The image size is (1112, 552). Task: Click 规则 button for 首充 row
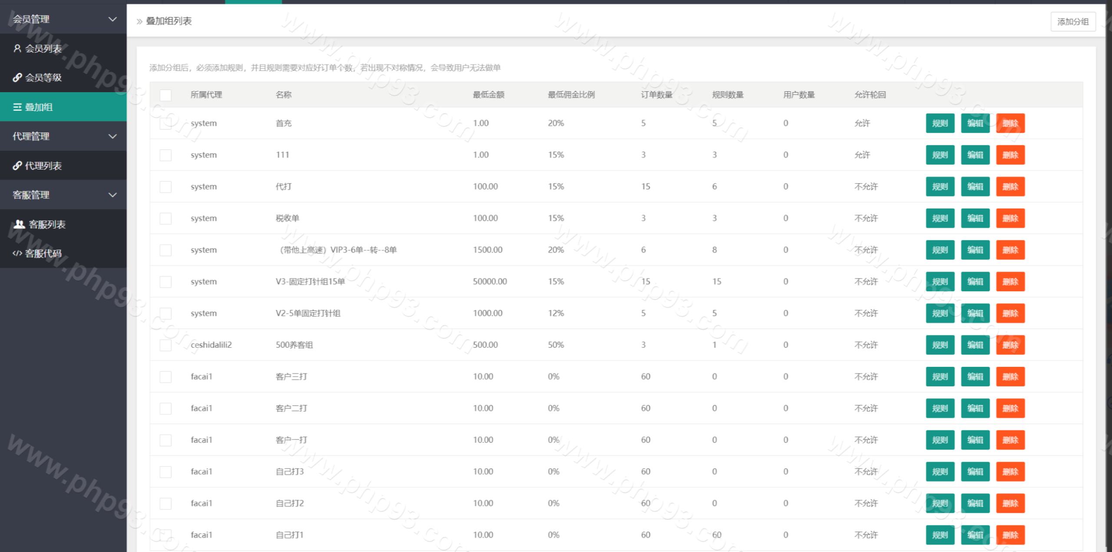[x=940, y=123]
